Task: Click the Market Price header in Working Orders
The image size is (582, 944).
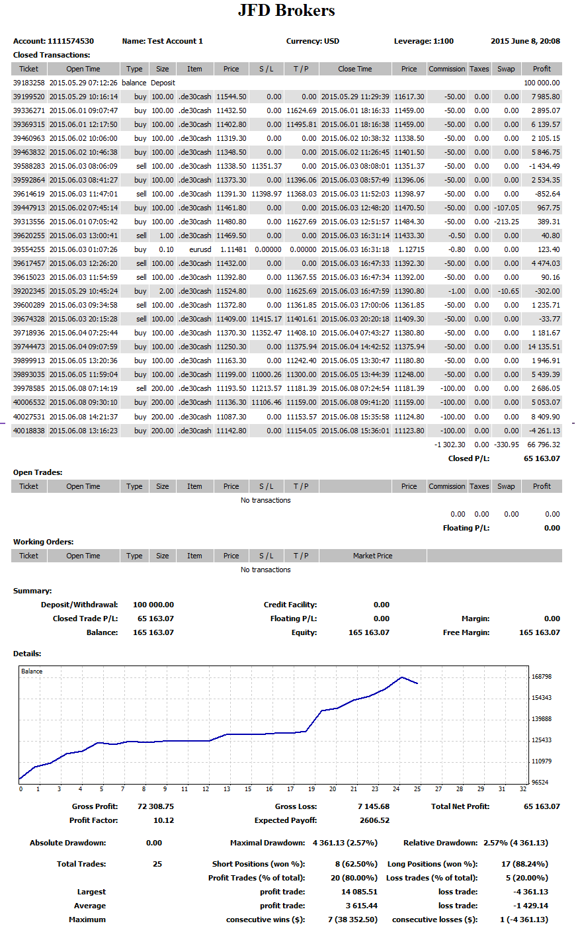Action: point(373,556)
